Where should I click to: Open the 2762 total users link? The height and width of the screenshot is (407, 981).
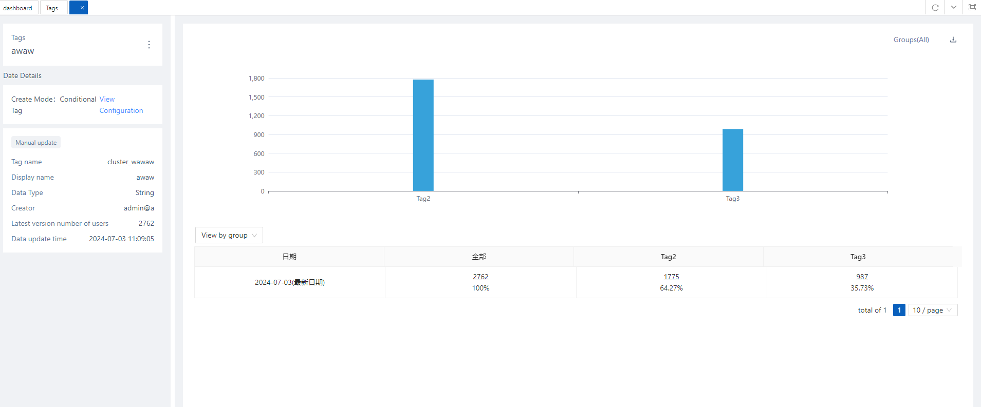coord(480,277)
